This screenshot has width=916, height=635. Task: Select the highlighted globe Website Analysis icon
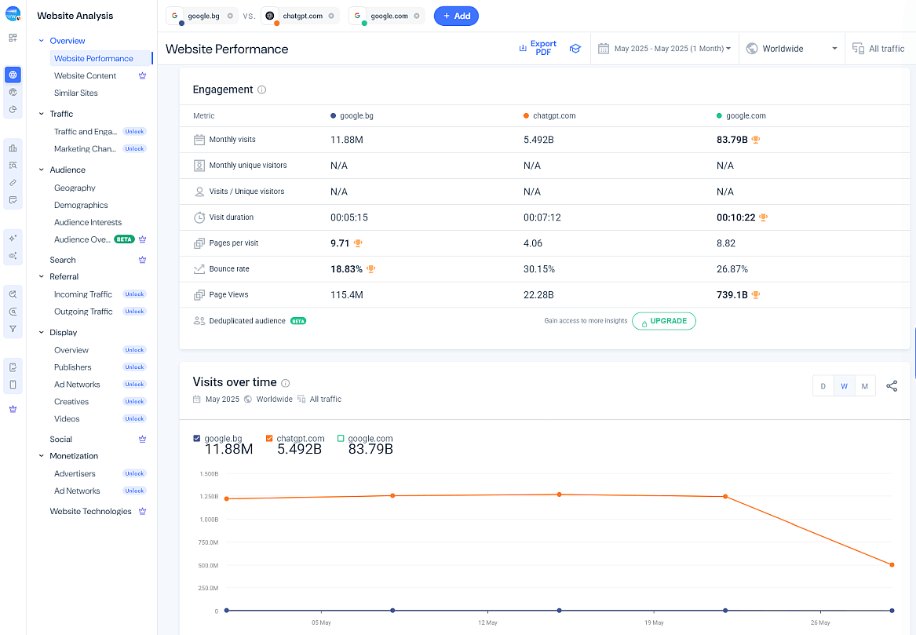pos(13,75)
